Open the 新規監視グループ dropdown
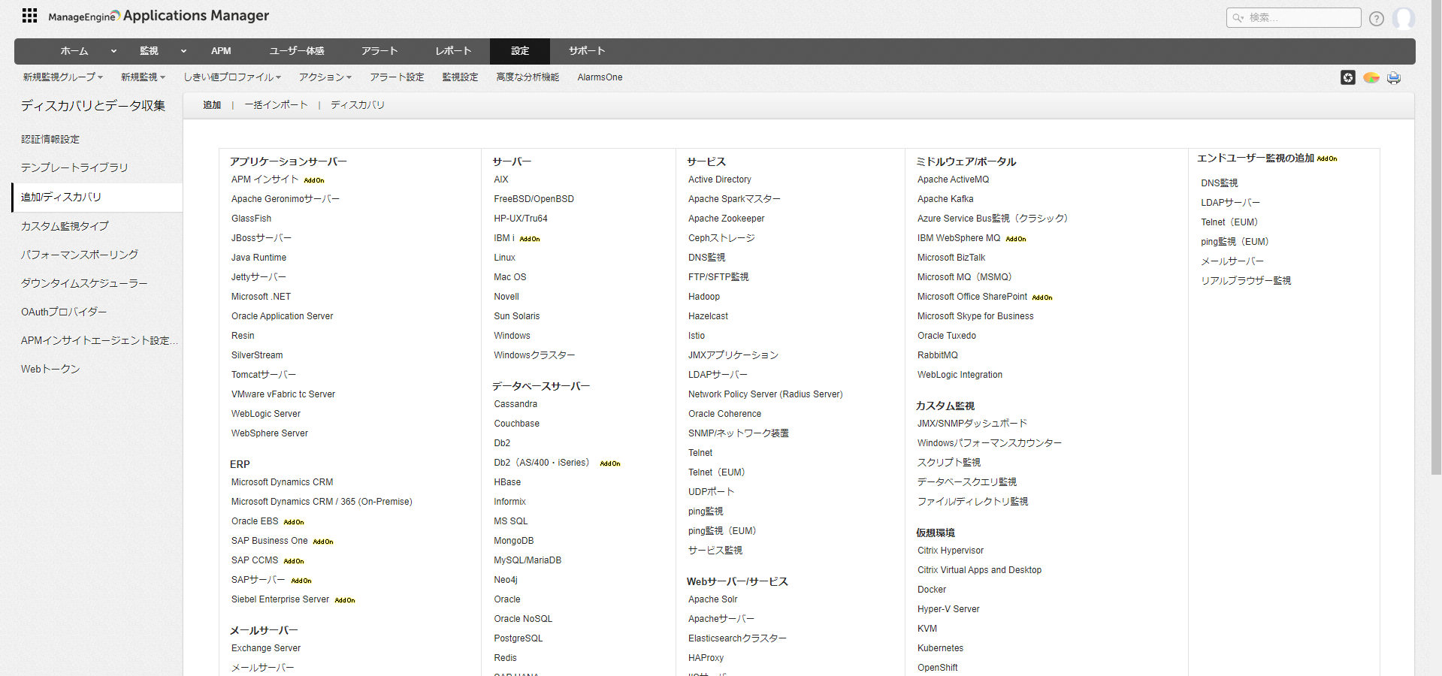The image size is (1442, 676). pyautogui.click(x=63, y=77)
